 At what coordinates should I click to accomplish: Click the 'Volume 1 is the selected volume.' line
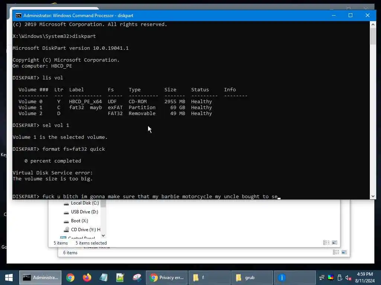pos(60,137)
